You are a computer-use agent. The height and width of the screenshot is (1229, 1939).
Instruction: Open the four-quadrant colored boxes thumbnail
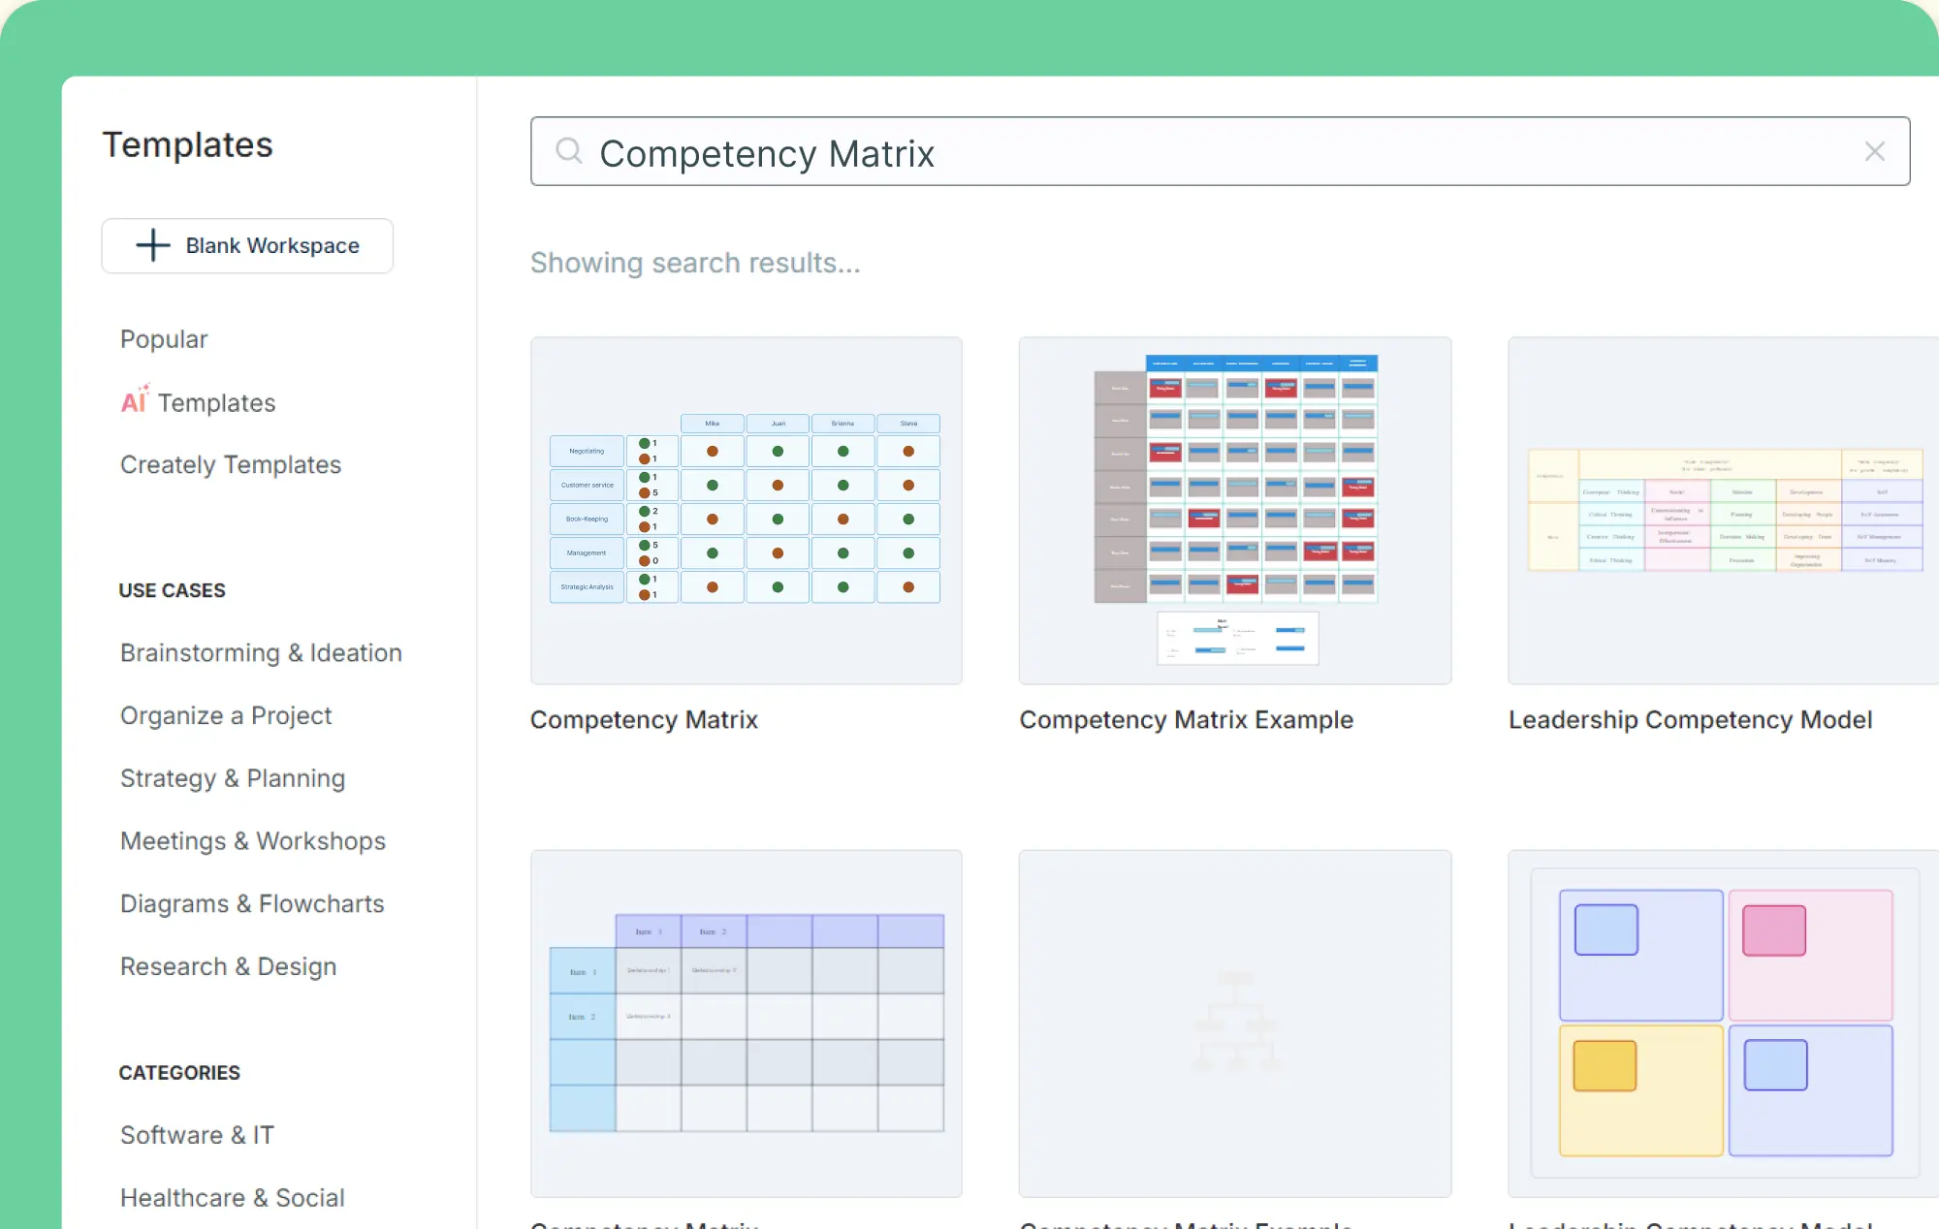pyautogui.click(x=1724, y=1024)
